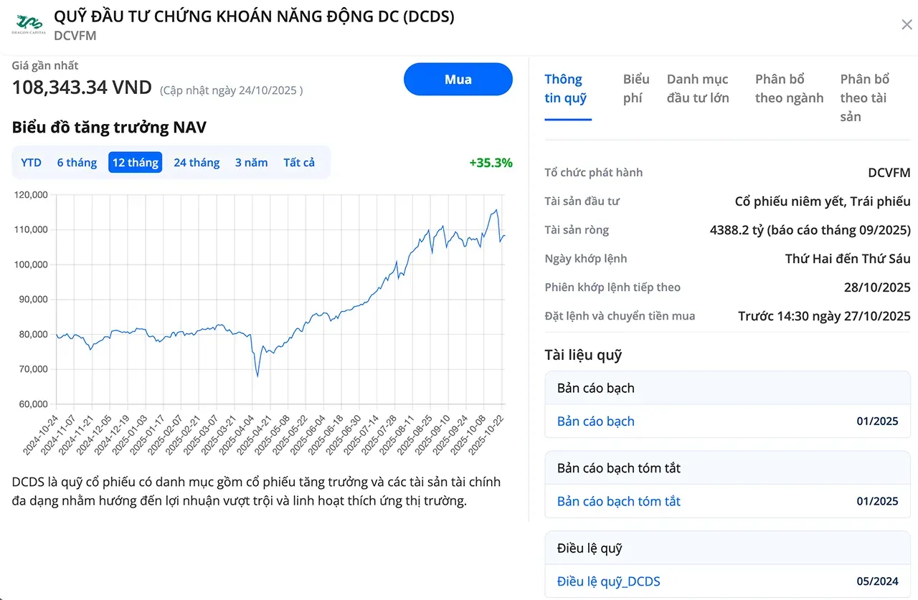Select the 12 tháng chart period
918x600 pixels.
[135, 162]
